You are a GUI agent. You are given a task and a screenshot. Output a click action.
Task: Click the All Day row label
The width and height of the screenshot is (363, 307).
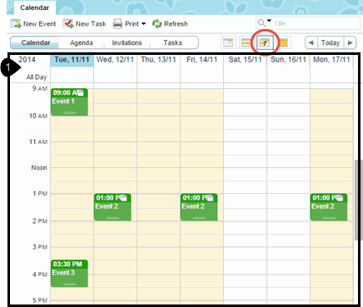pyautogui.click(x=37, y=77)
